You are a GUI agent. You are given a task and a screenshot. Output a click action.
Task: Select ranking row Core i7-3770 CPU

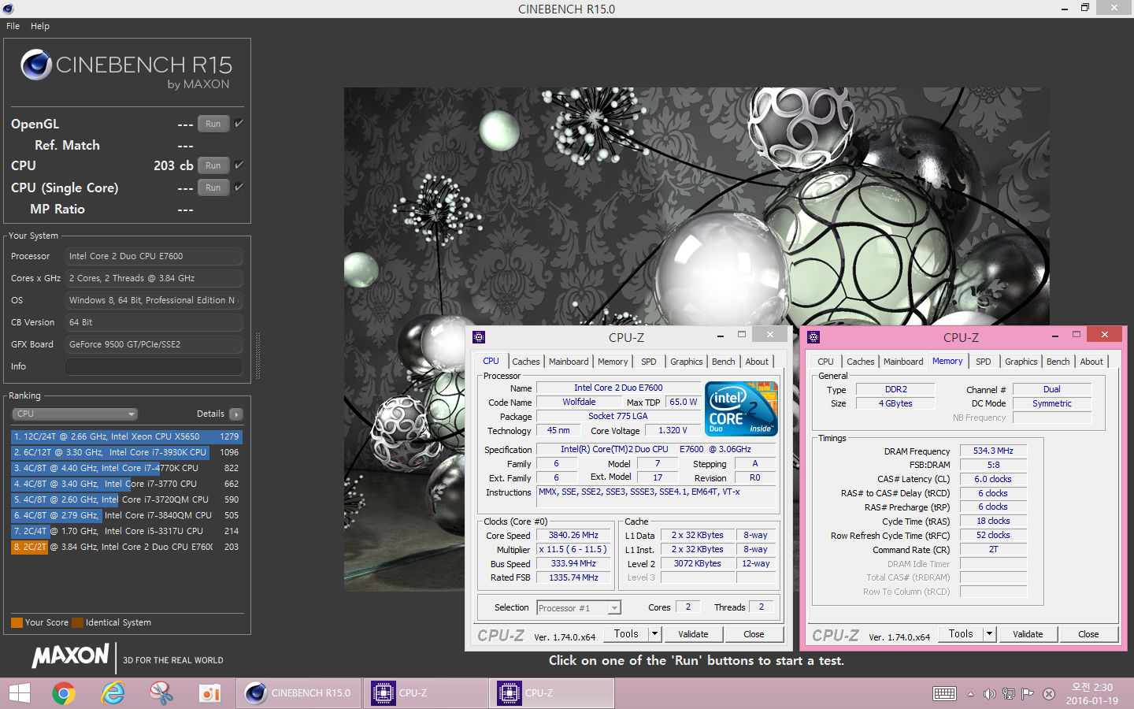click(126, 484)
